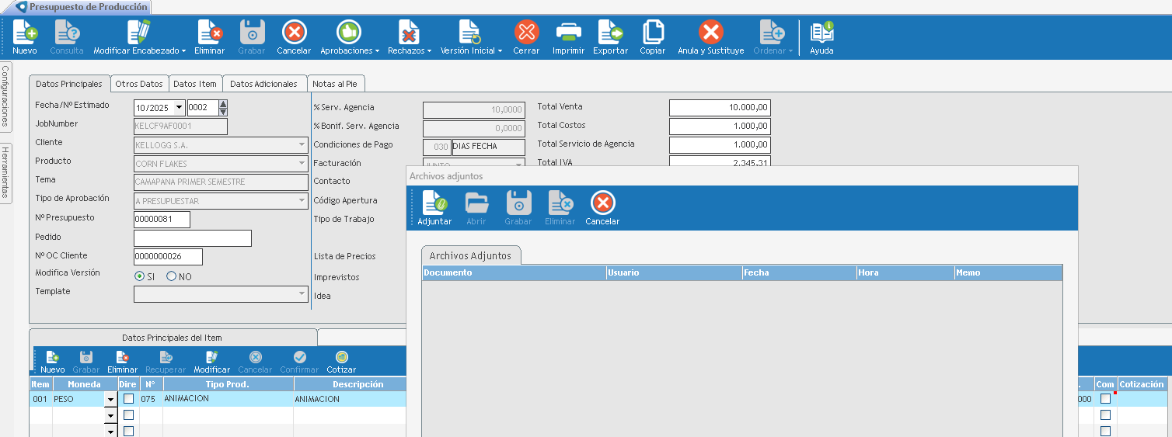
Task: Click the Documento column header
Action: click(514, 273)
